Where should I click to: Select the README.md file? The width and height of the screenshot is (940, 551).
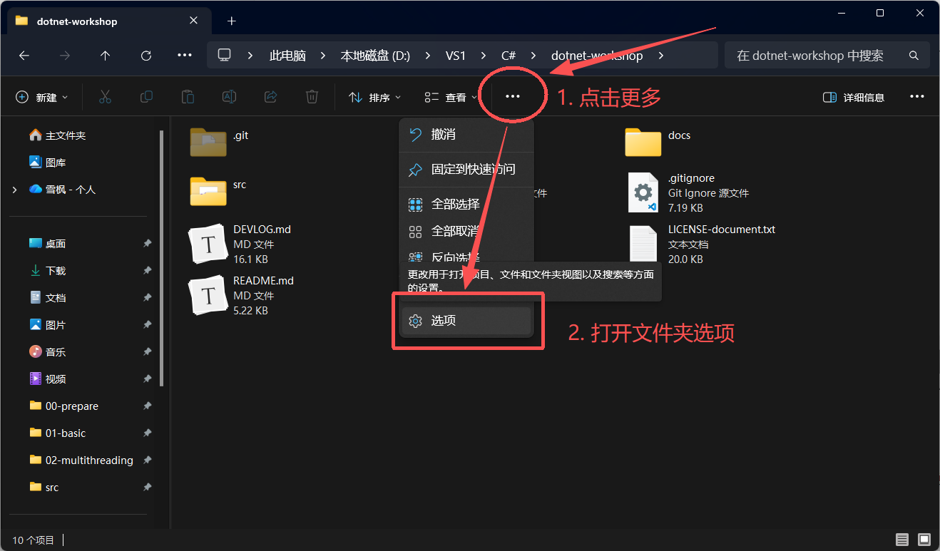pos(242,295)
